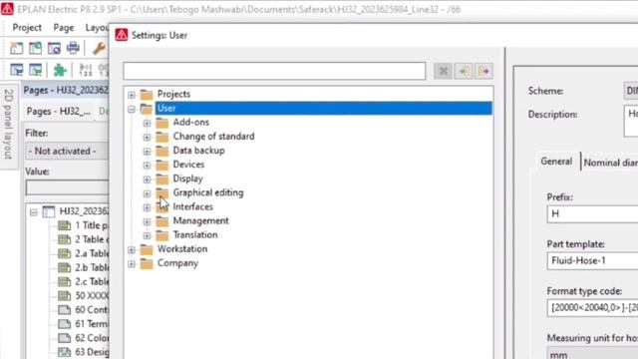Expand the Add-ons node
Screen dimensions: 638x359
(x=147, y=123)
